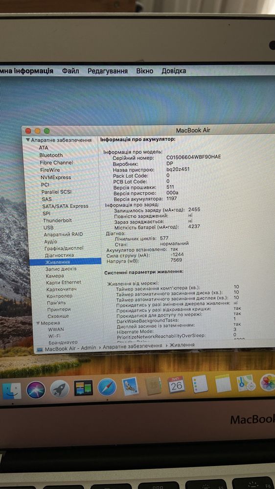Select Контролер sidebar item
Image resolution: width=275 pixels, height=489 pixels.
(60, 296)
